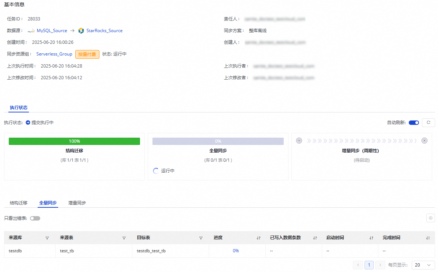
Task: Select the 执行状态 tab
Action: tap(19, 108)
